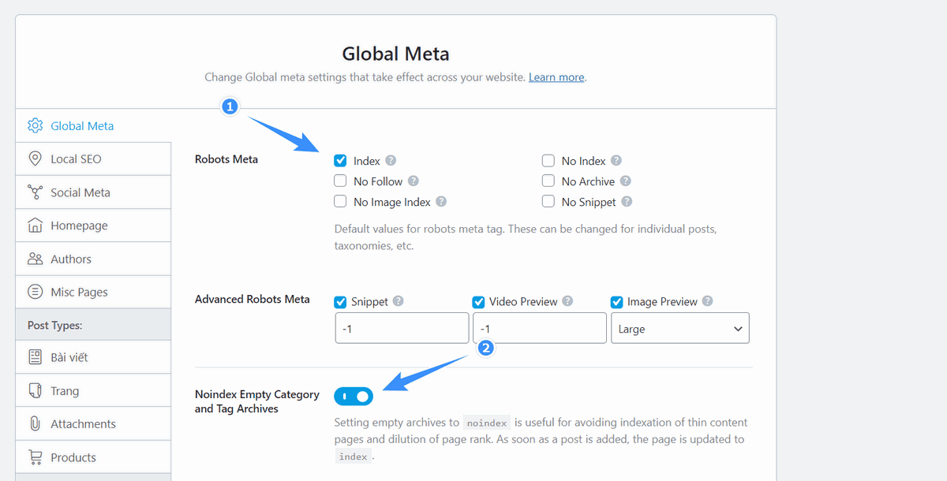Click the help icon next to Snippet

pos(398,301)
